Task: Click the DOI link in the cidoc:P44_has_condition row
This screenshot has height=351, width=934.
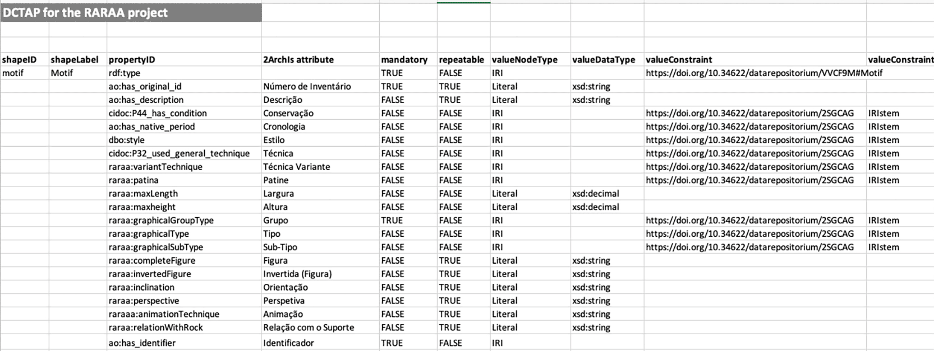Action: (749, 113)
